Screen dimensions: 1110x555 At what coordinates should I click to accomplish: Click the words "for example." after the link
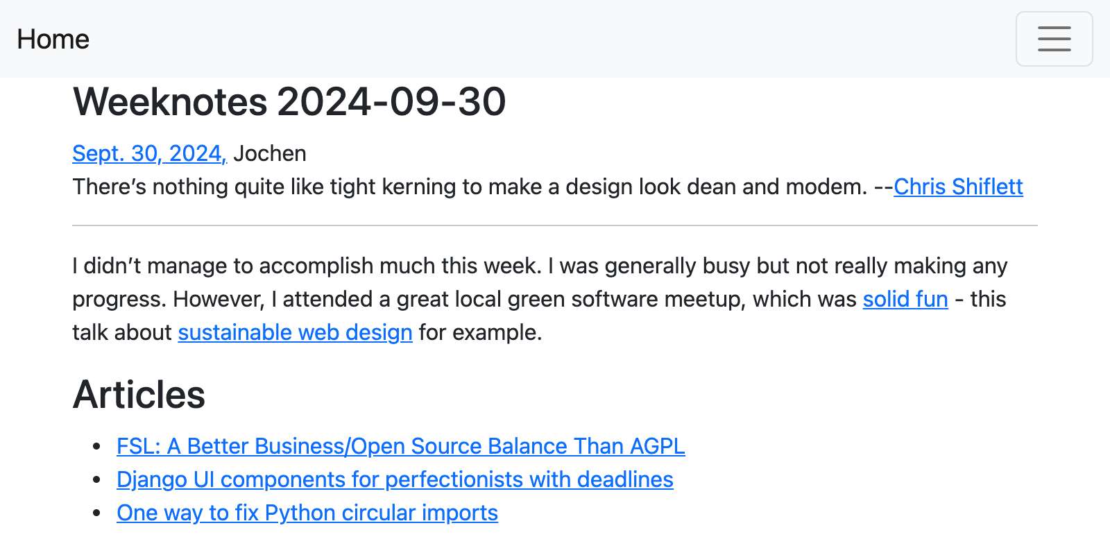[x=479, y=332]
